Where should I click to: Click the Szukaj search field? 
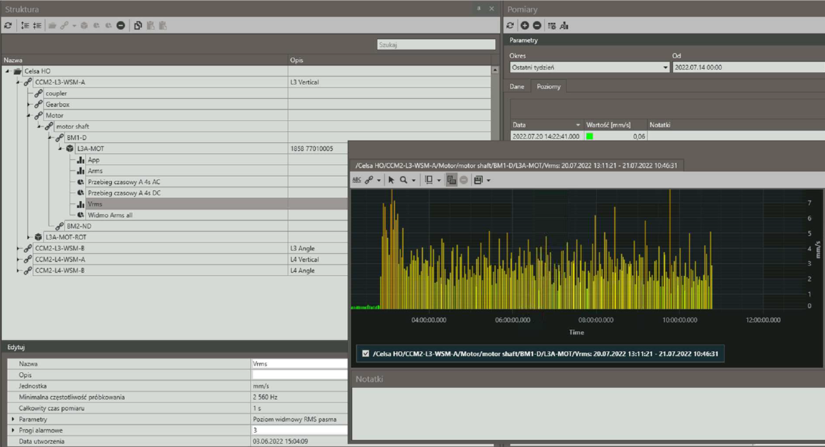click(436, 45)
